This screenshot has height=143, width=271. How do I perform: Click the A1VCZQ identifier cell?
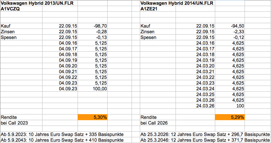[x=10, y=9]
